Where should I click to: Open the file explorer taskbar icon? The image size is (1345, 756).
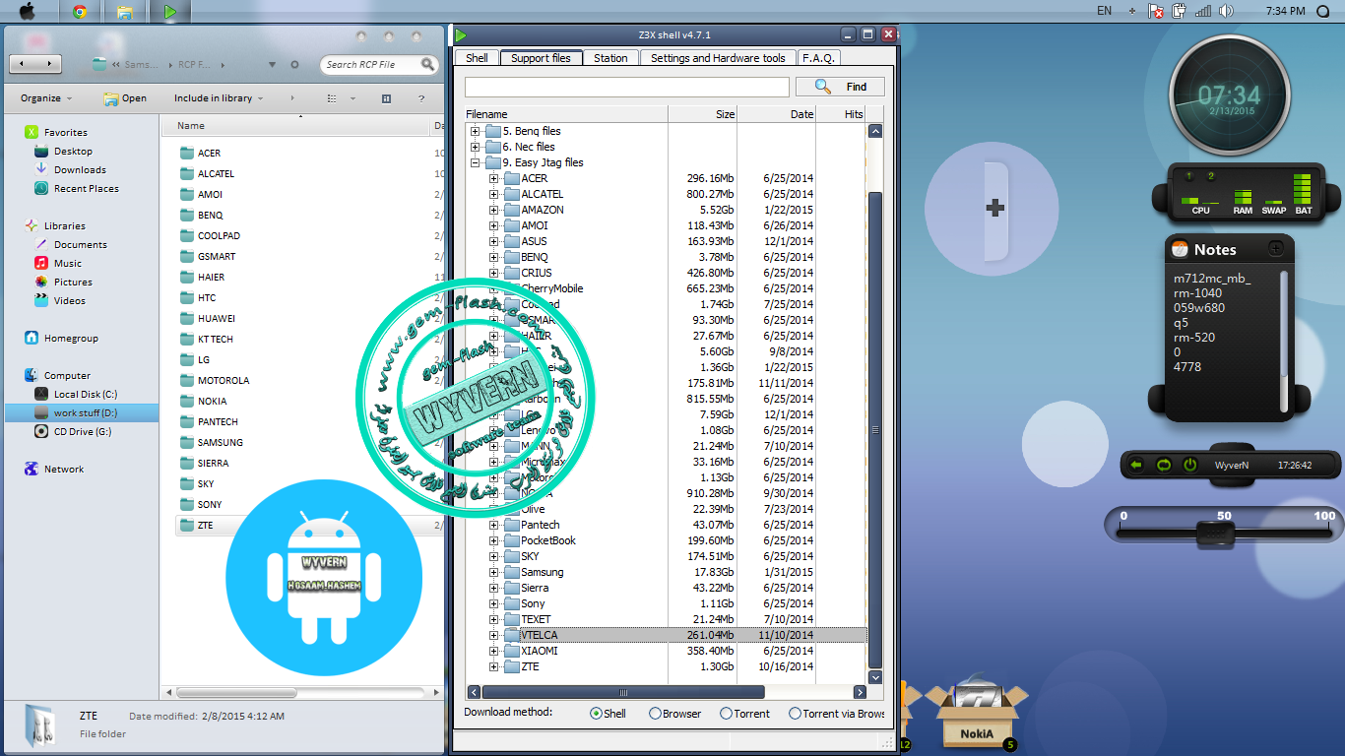pyautogui.click(x=125, y=12)
